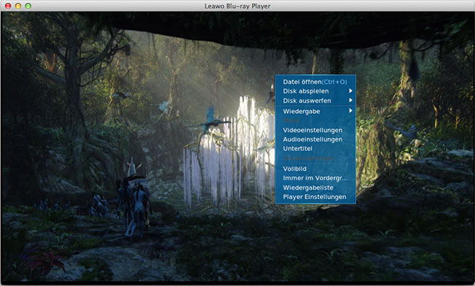Show the "Wiedergabeliste" playlist
Image resolution: width=475 pixels, height=286 pixels.
click(316, 188)
